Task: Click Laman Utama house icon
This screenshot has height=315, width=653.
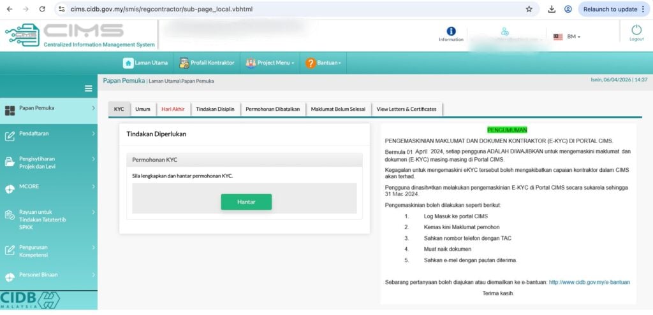Action: [x=128, y=63]
